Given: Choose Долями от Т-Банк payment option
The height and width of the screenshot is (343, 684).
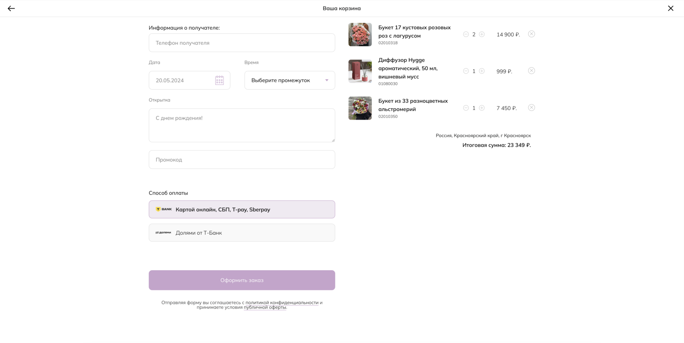Looking at the screenshot, I should pos(242,233).
